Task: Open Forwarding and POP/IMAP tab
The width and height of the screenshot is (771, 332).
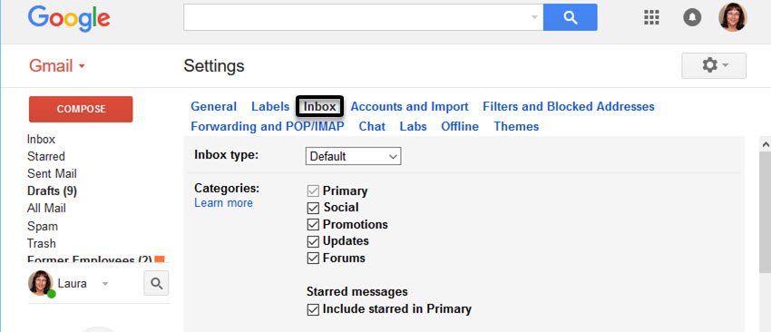Action: pyautogui.click(x=268, y=126)
